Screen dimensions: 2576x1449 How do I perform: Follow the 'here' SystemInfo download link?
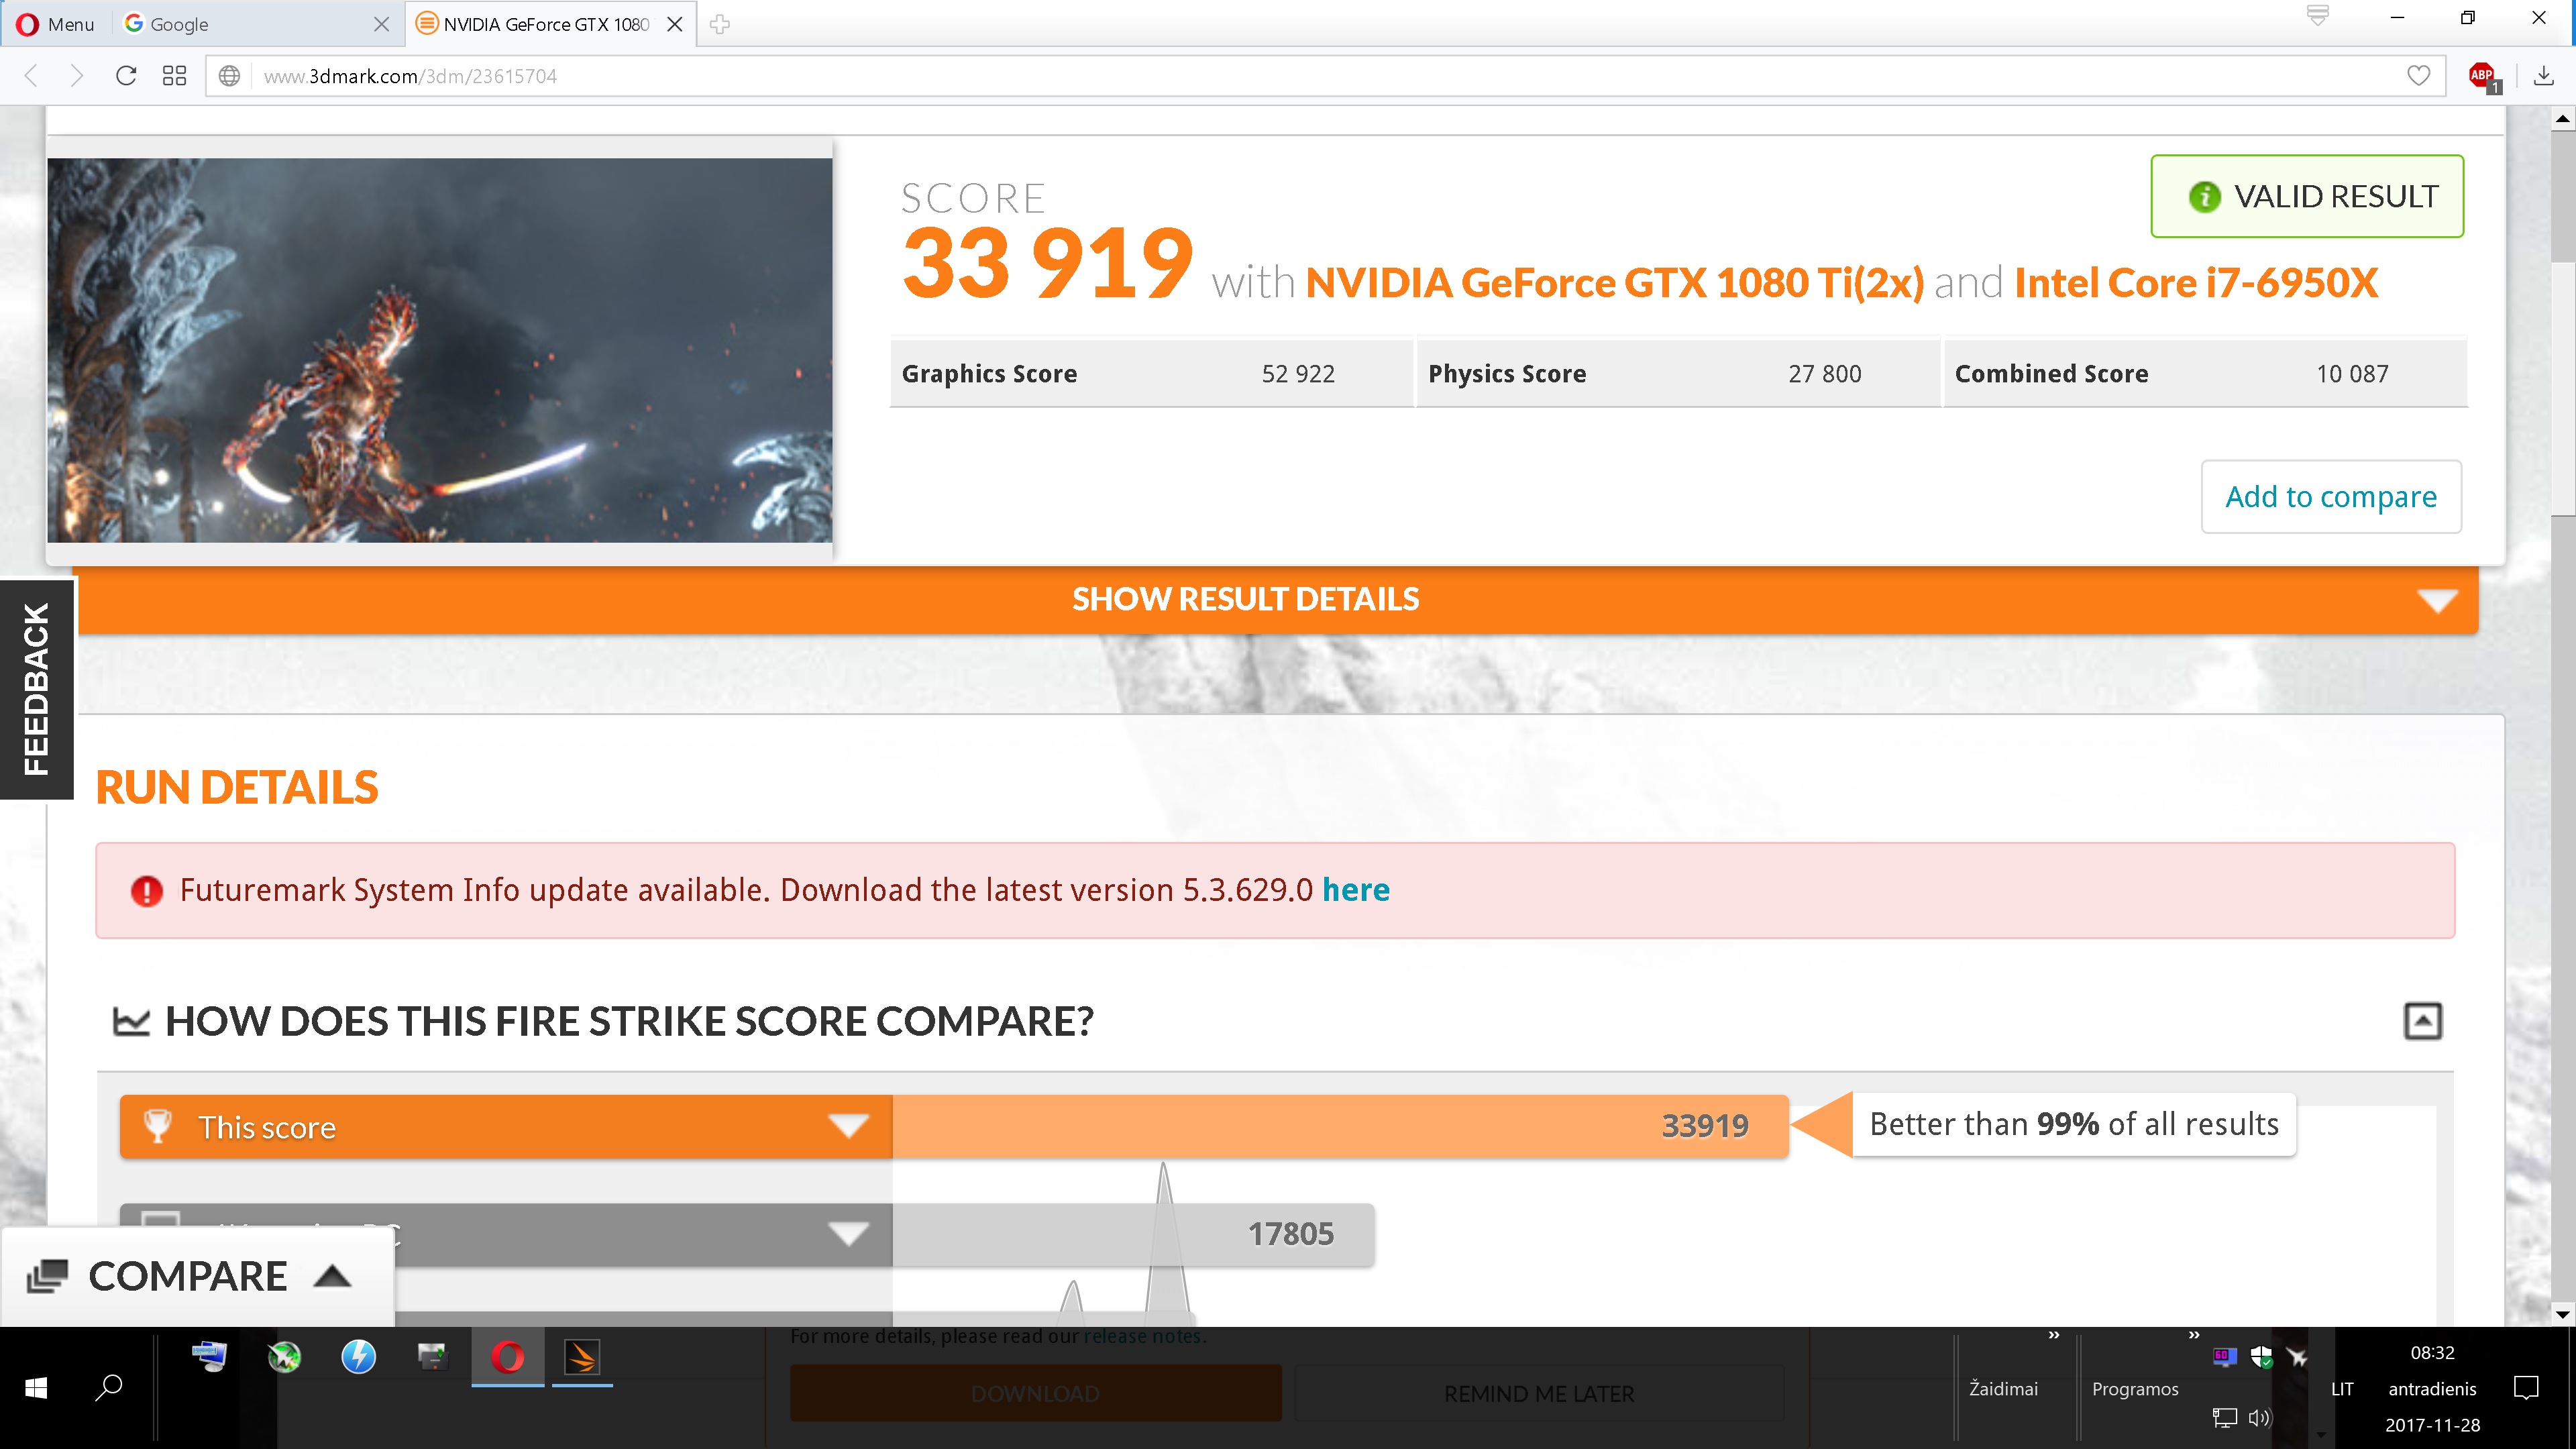point(1355,890)
